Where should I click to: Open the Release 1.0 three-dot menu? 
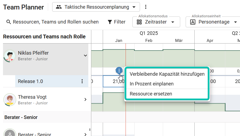click(x=82, y=81)
